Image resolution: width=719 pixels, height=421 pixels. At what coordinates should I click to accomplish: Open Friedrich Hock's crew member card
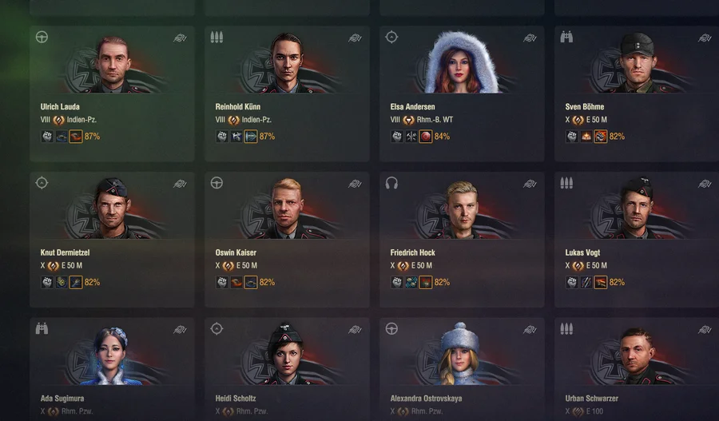(x=462, y=240)
